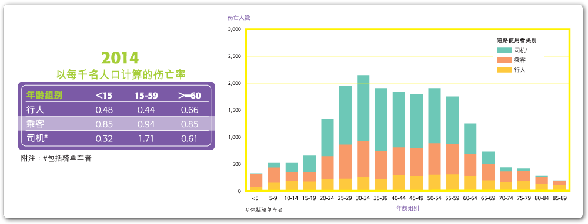Click the 1.71 driver rate cell
This screenshot has height=224, width=588.
146,139
